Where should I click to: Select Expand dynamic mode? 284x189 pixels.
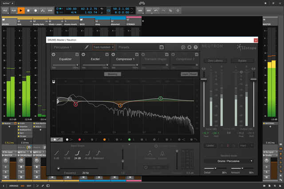(x=162, y=155)
